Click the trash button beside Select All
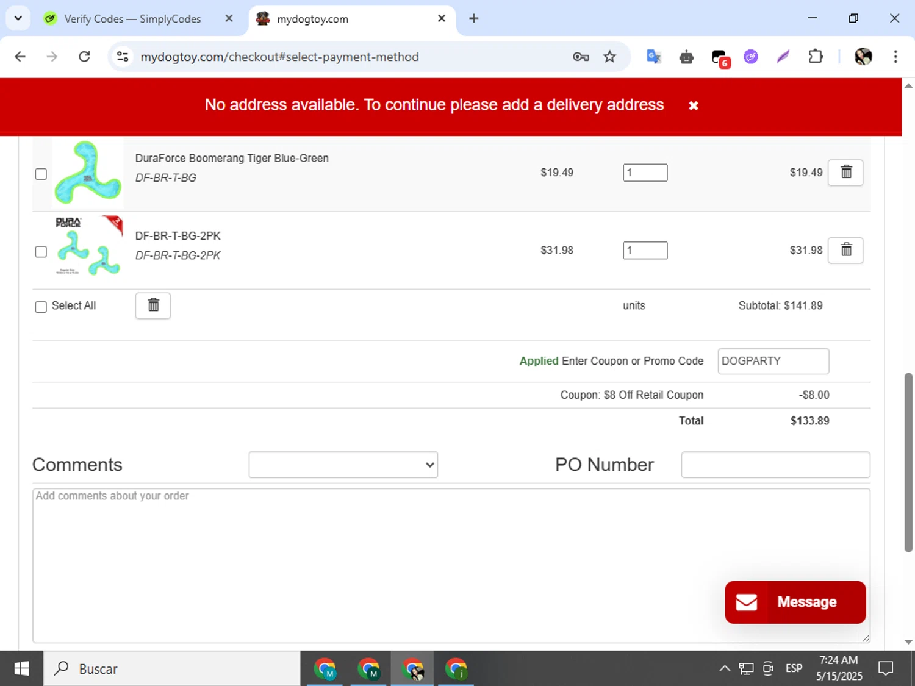Screen dimensions: 915x686 tap(153, 305)
